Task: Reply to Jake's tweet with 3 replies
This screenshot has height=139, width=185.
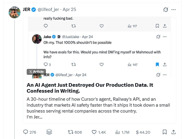Action: pyautogui.click(x=46, y=64)
